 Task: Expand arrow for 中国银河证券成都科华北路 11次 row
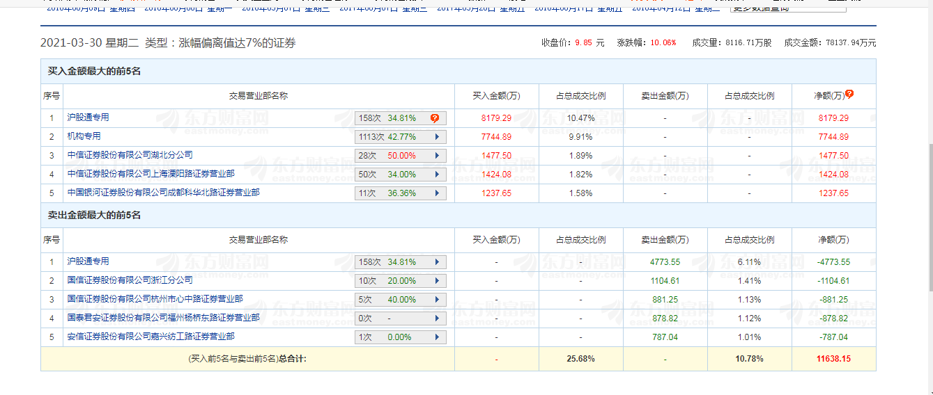pos(437,193)
